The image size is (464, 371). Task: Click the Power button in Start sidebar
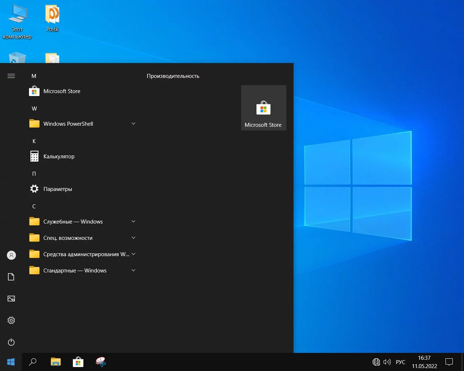coord(11,342)
